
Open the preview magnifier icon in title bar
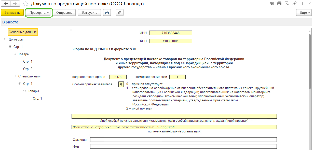click(287, 4)
